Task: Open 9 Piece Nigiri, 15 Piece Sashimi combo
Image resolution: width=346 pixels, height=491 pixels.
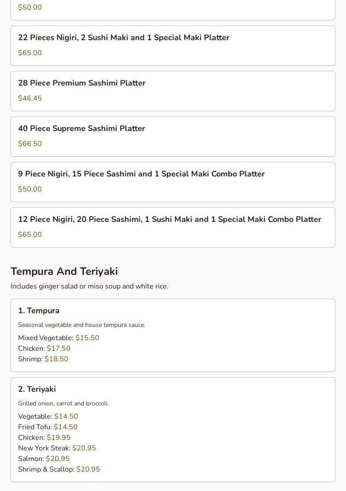Action: [141, 174]
